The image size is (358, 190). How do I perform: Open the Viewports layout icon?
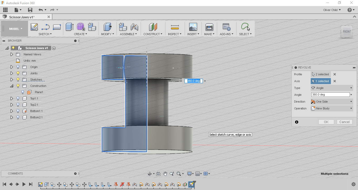click(206, 174)
